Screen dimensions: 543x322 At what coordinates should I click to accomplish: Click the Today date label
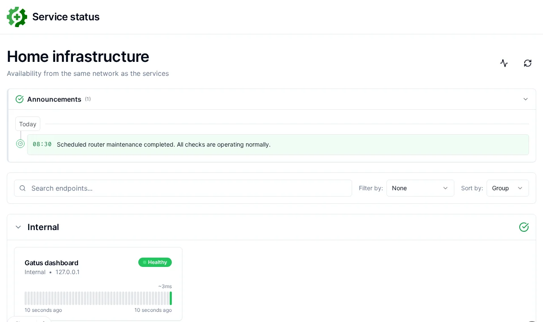tap(28, 124)
